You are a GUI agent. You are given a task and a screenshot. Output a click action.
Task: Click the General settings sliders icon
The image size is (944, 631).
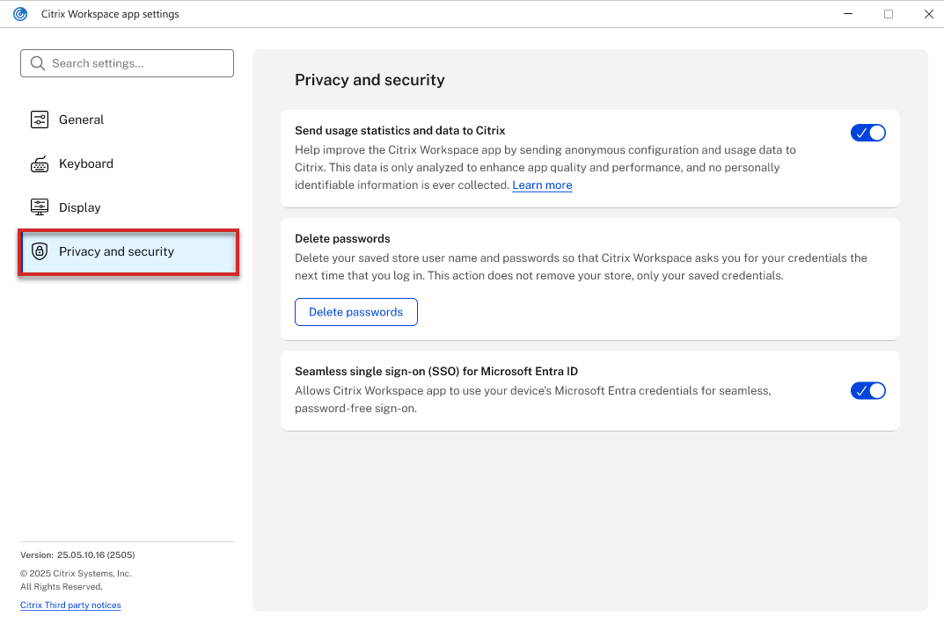click(x=39, y=120)
